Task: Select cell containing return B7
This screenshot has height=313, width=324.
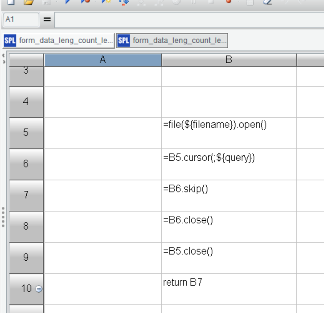Action: tap(229, 289)
